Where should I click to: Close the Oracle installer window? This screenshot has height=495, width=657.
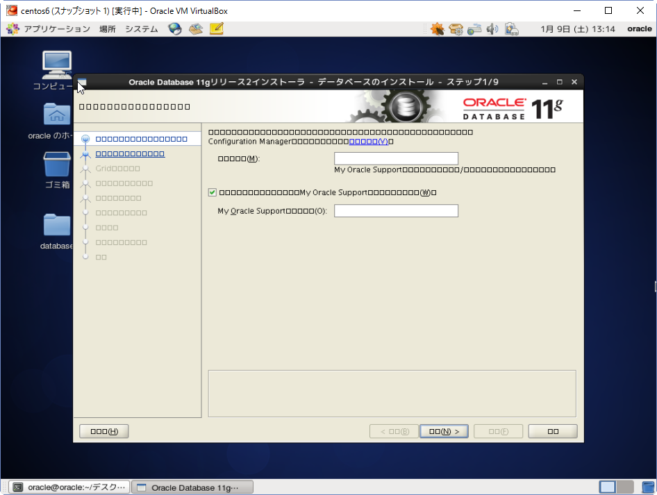574,82
